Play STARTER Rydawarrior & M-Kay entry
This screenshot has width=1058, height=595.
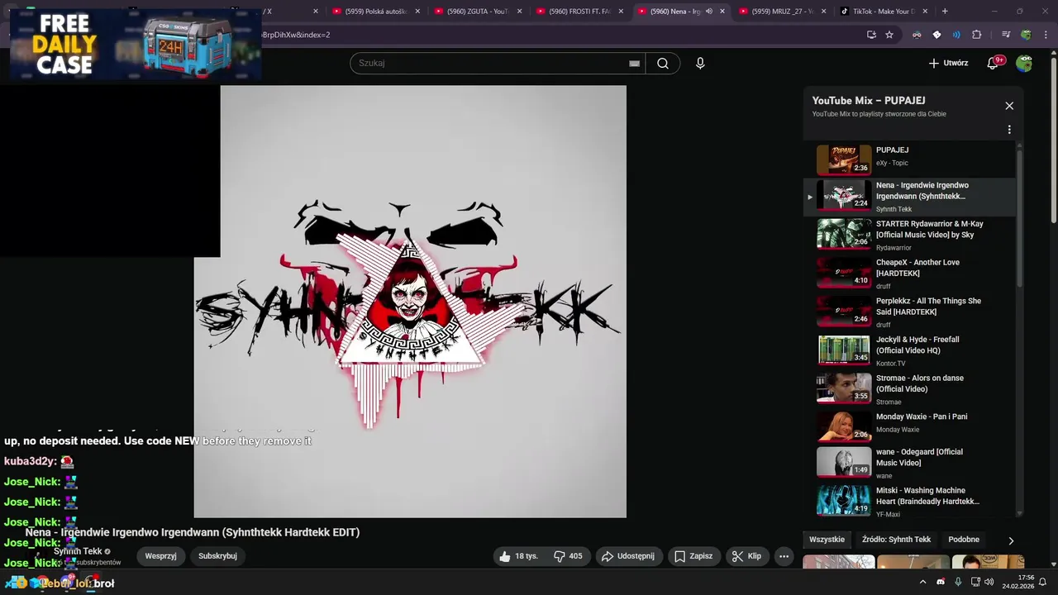pyautogui.click(x=909, y=235)
